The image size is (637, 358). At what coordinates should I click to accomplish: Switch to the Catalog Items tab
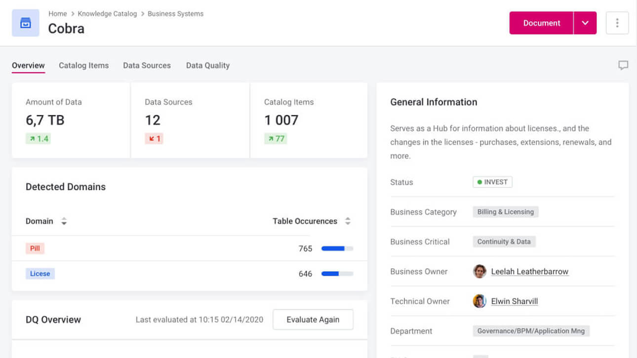coord(83,65)
